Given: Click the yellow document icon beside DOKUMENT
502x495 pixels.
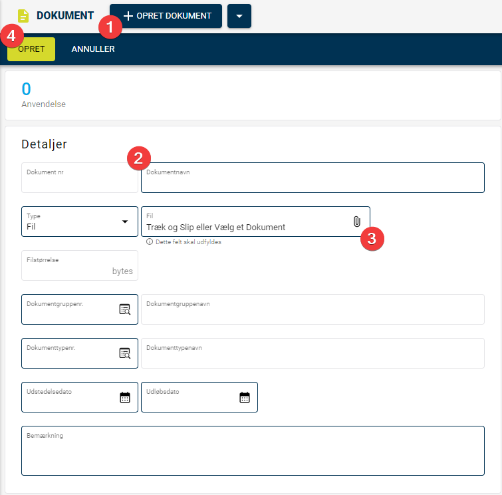Looking at the screenshot, I should tap(23, 16).
